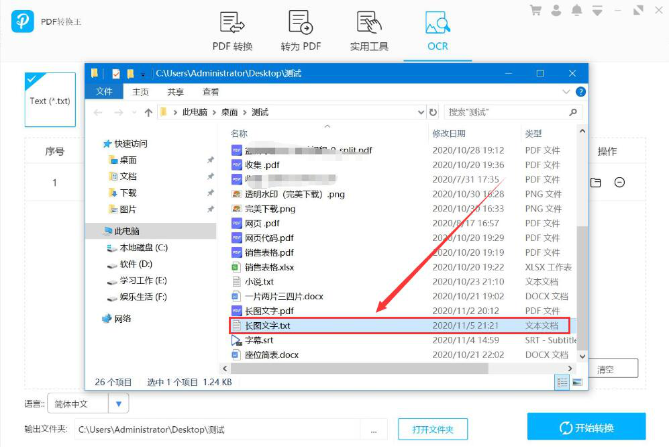
Task: Open the shopping cart icon
Action: 535,10
